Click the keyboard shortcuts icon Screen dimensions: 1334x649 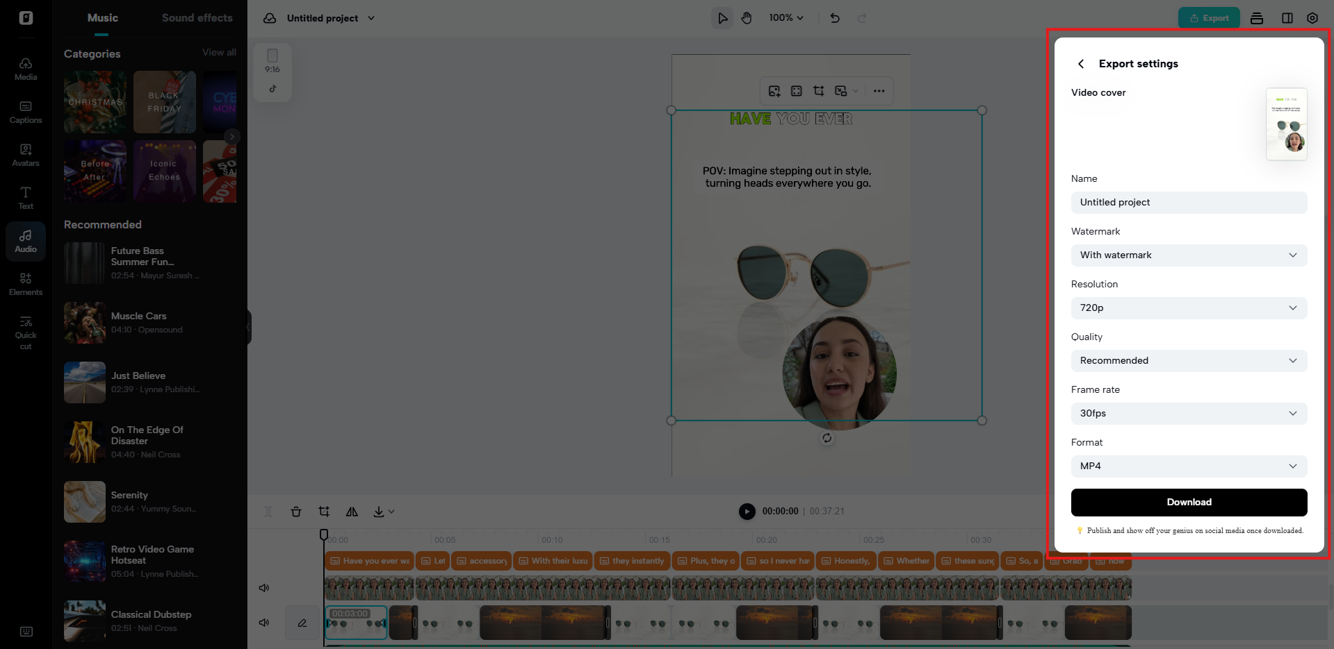click(26, 632)
